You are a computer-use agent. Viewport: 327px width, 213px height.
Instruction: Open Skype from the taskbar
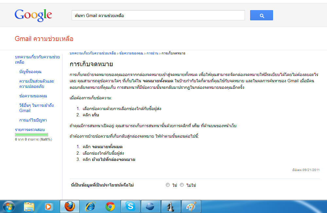(x=130, y=206)
